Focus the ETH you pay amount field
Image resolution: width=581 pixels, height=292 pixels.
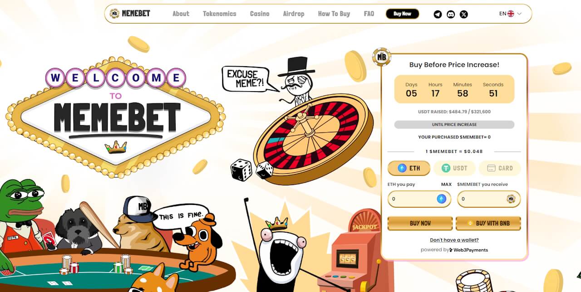click(419, 199)
